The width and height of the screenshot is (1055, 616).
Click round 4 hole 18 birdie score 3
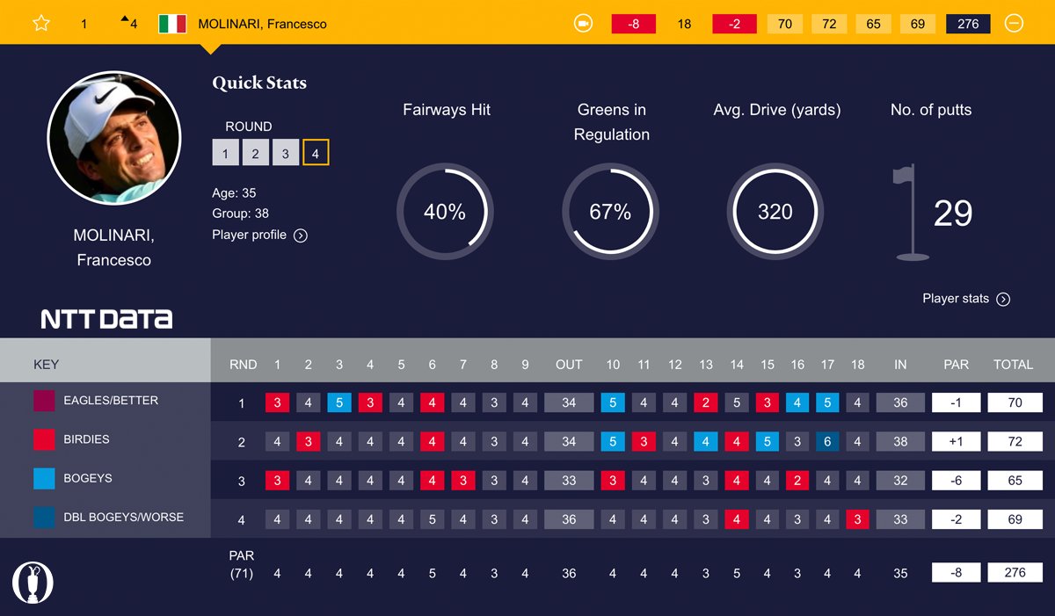click(858, 519)
